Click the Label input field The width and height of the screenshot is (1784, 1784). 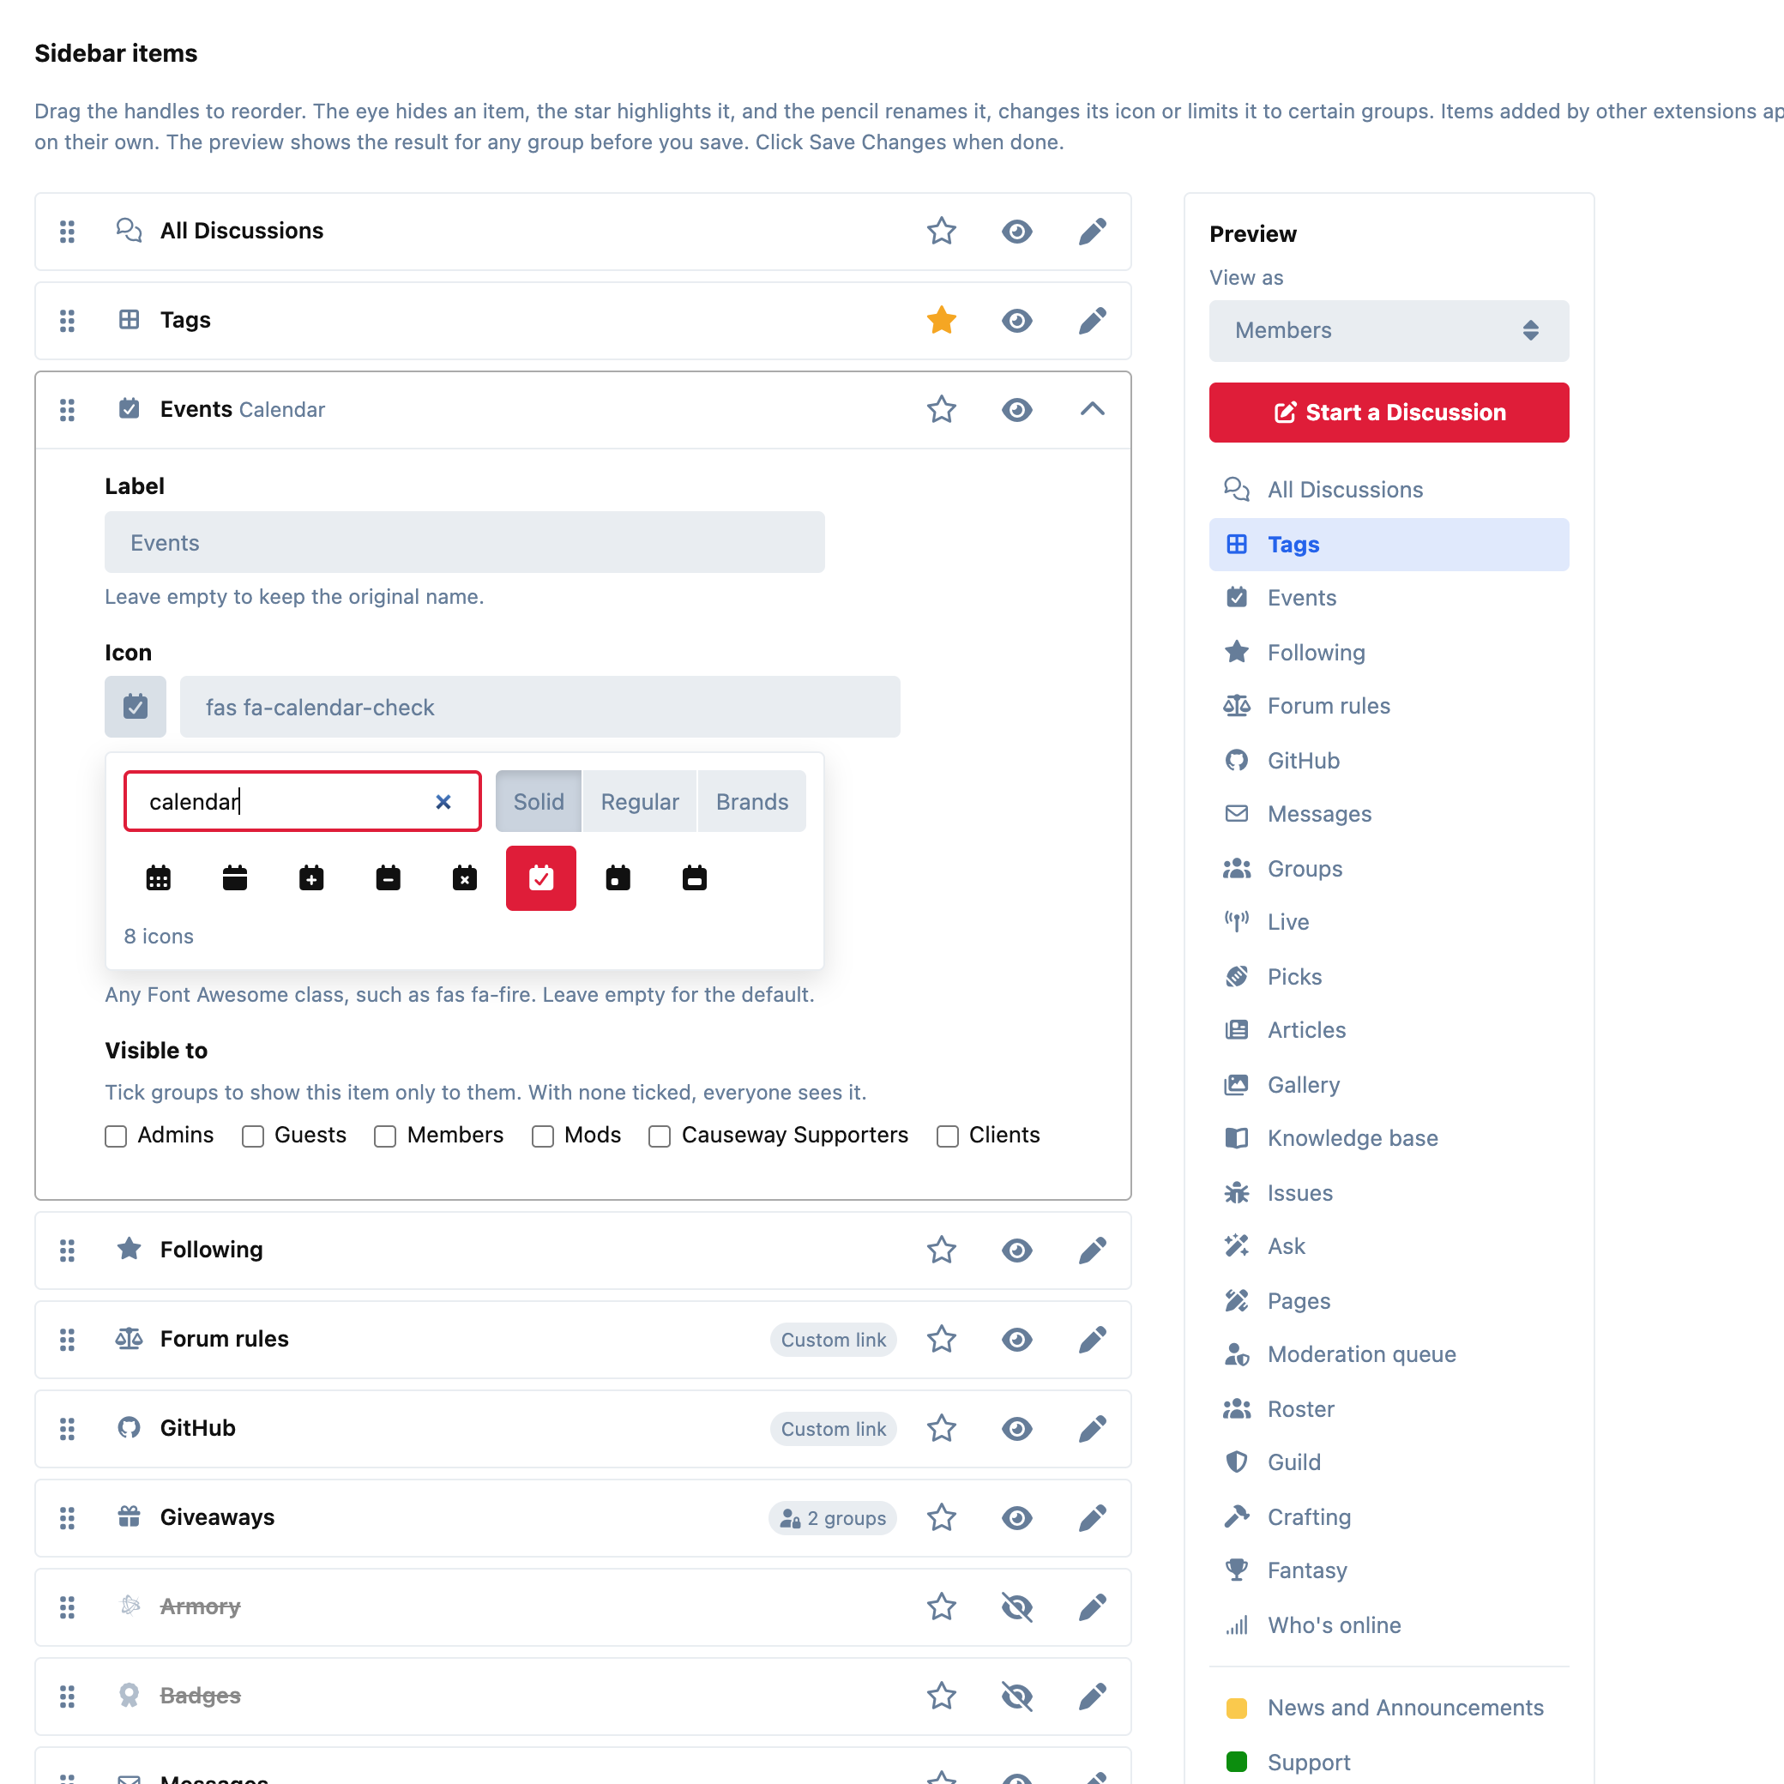pos(465,542)
